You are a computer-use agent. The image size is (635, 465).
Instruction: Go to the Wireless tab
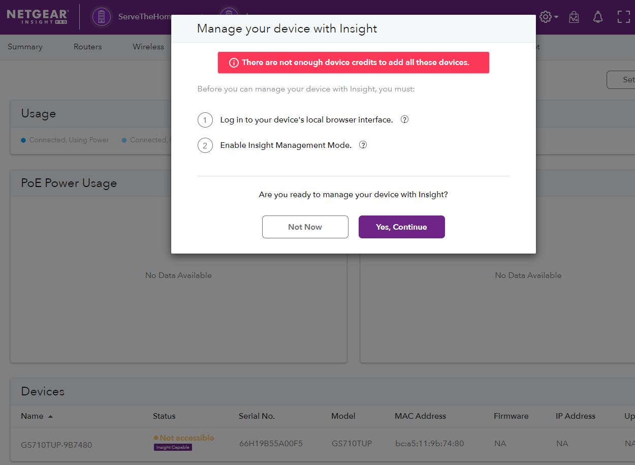(x=148, y=47)
